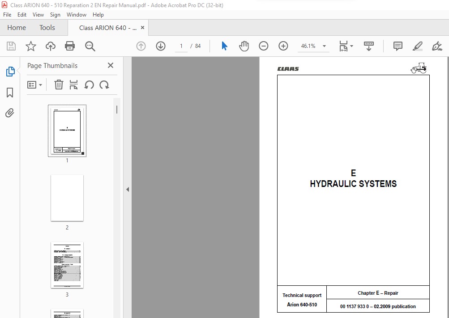The image size is (449, 318).
Task: Click the page number input field
Action: 181,46
